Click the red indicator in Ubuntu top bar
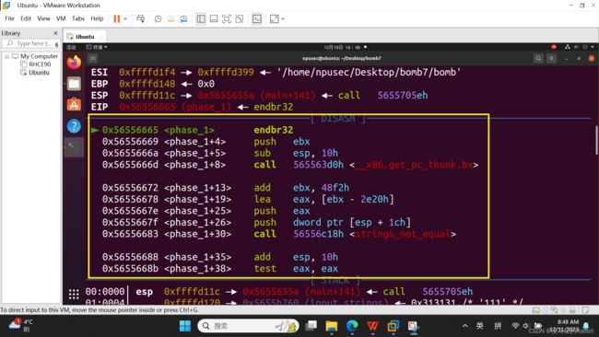Viewport: 599px width, 337px height. point(554,47)
